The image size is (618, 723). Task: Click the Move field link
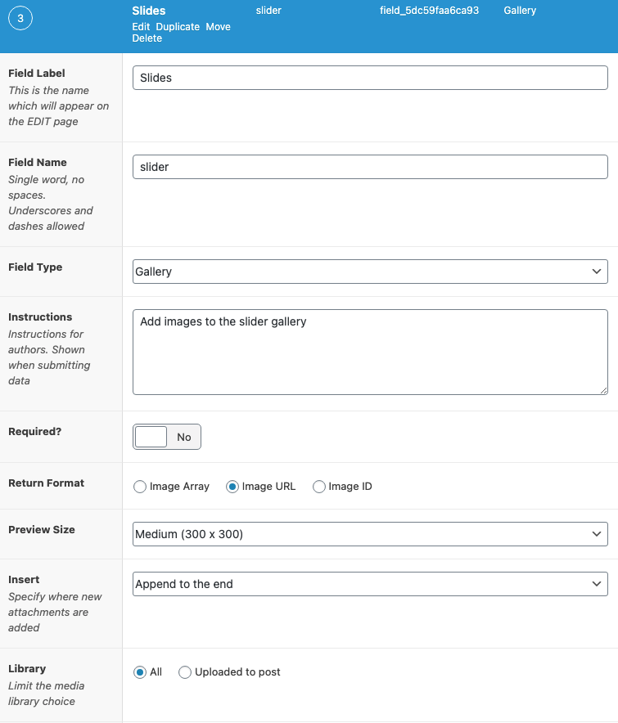click(x=218, y=27)
